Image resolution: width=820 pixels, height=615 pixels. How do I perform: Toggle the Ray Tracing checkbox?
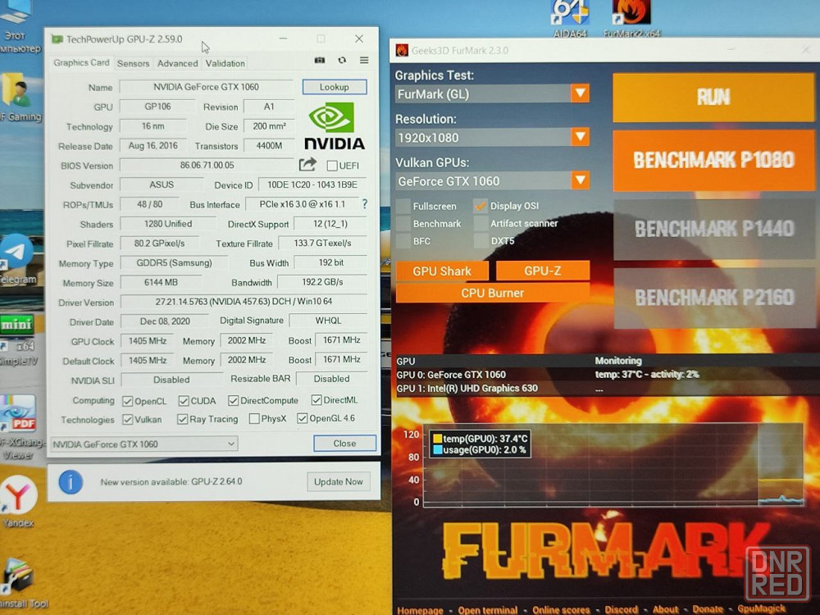click(x=182, y=419)
